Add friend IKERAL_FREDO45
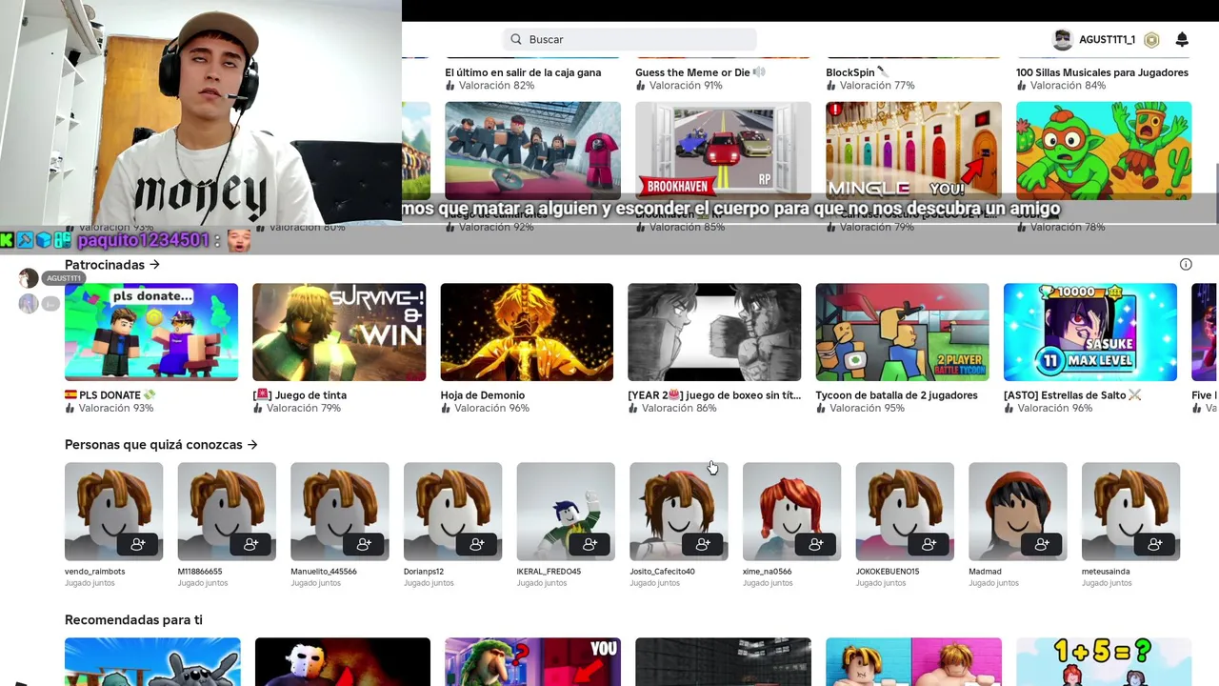1219x686 pixels. pos(590,543)
